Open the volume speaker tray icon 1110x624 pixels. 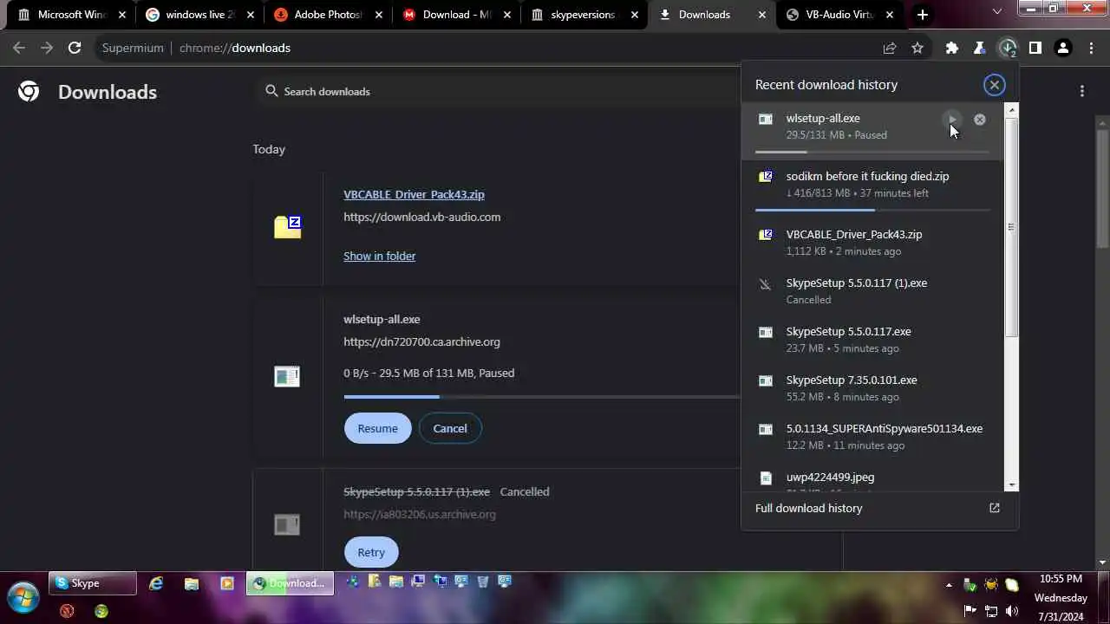point(1011,611)
